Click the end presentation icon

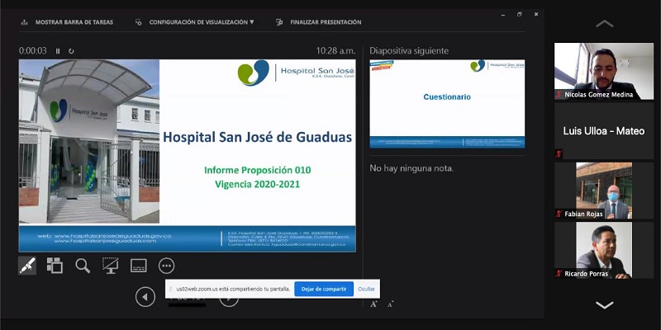pos(279,22)
